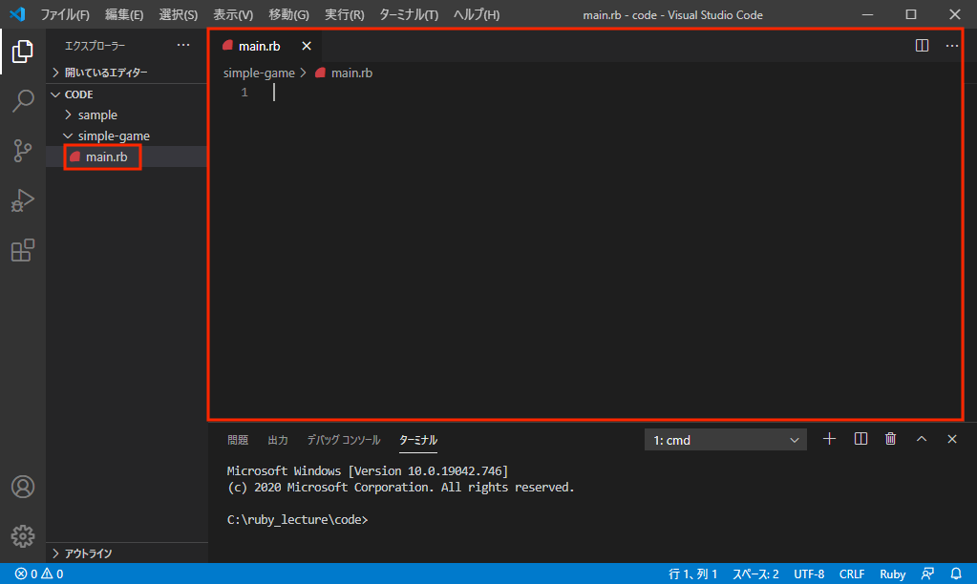977x584 pixels.
Task: Expand the アウトライン section
Action: point(88,553)
